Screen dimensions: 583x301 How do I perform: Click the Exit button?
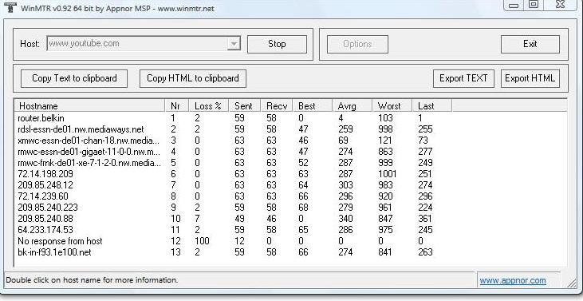pos(530,44)
